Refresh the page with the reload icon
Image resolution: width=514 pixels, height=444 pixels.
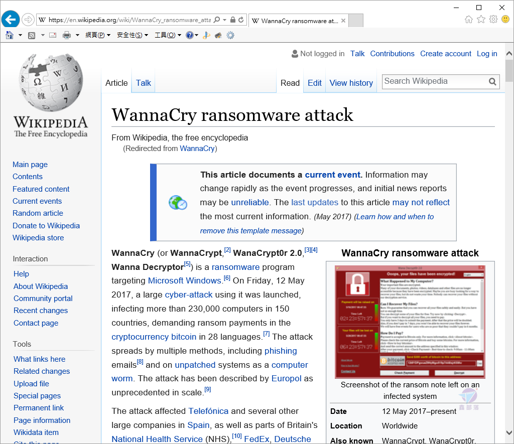(241, 20)
